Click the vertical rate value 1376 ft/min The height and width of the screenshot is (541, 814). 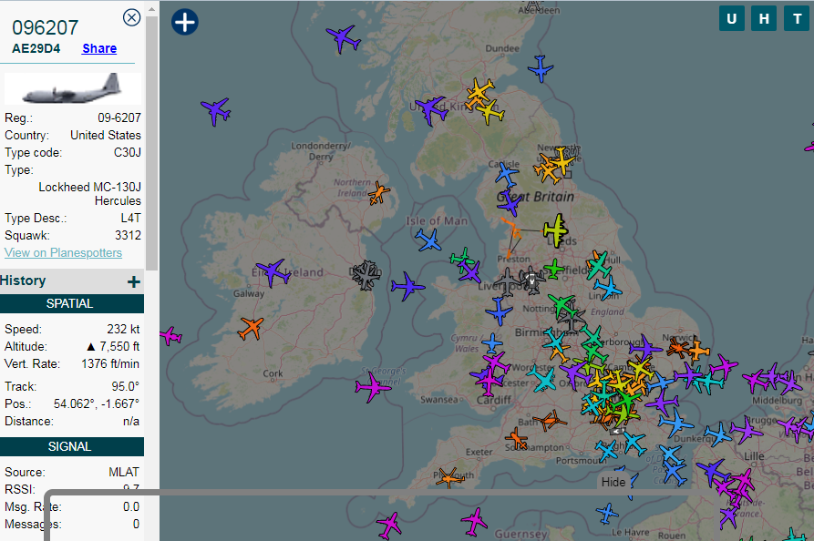pos(110,363)
